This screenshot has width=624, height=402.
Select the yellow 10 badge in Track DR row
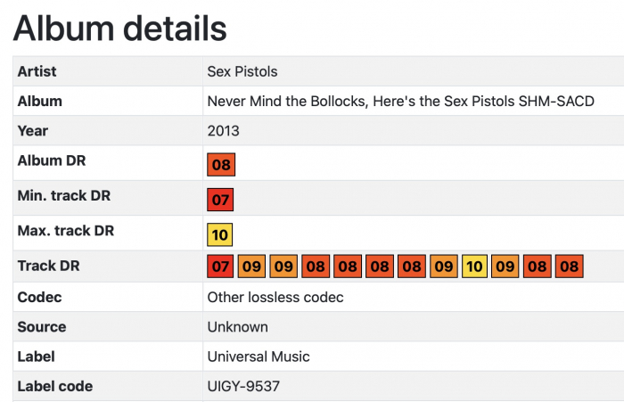pos(474,266)
